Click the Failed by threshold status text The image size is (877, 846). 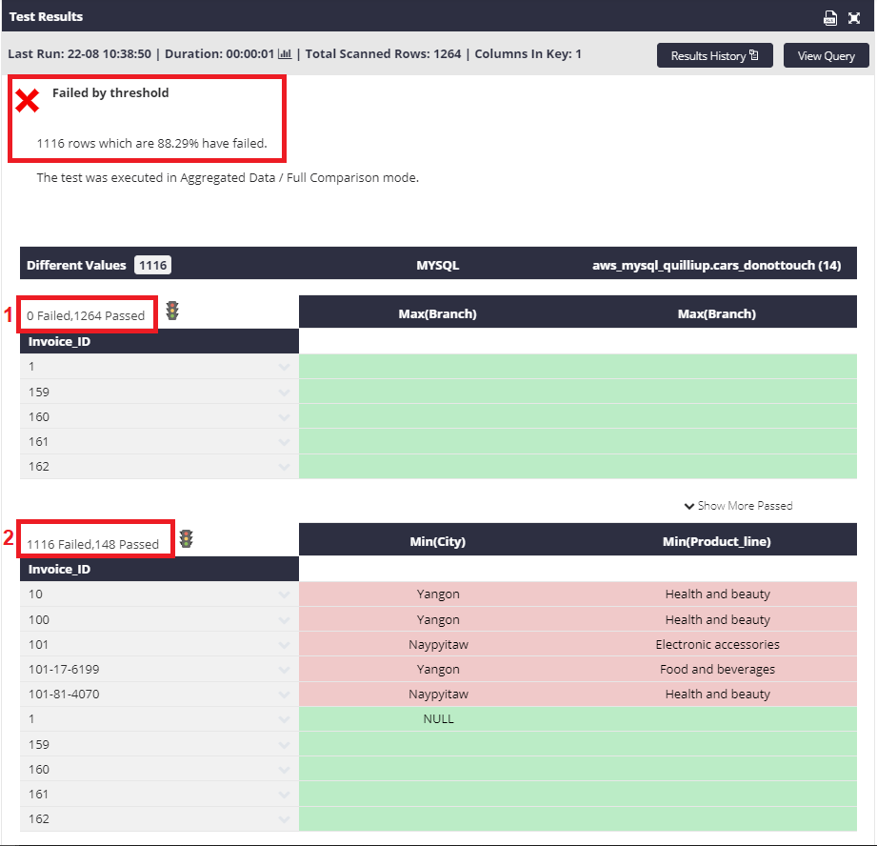pyautogui.click(x=110, y=92)
